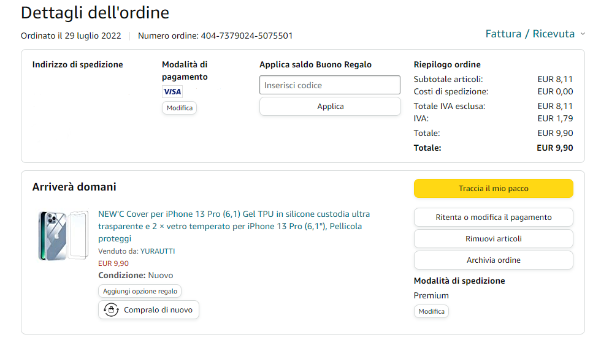
Task: Open the NEW'C Cover product title link
Action: 234,226
